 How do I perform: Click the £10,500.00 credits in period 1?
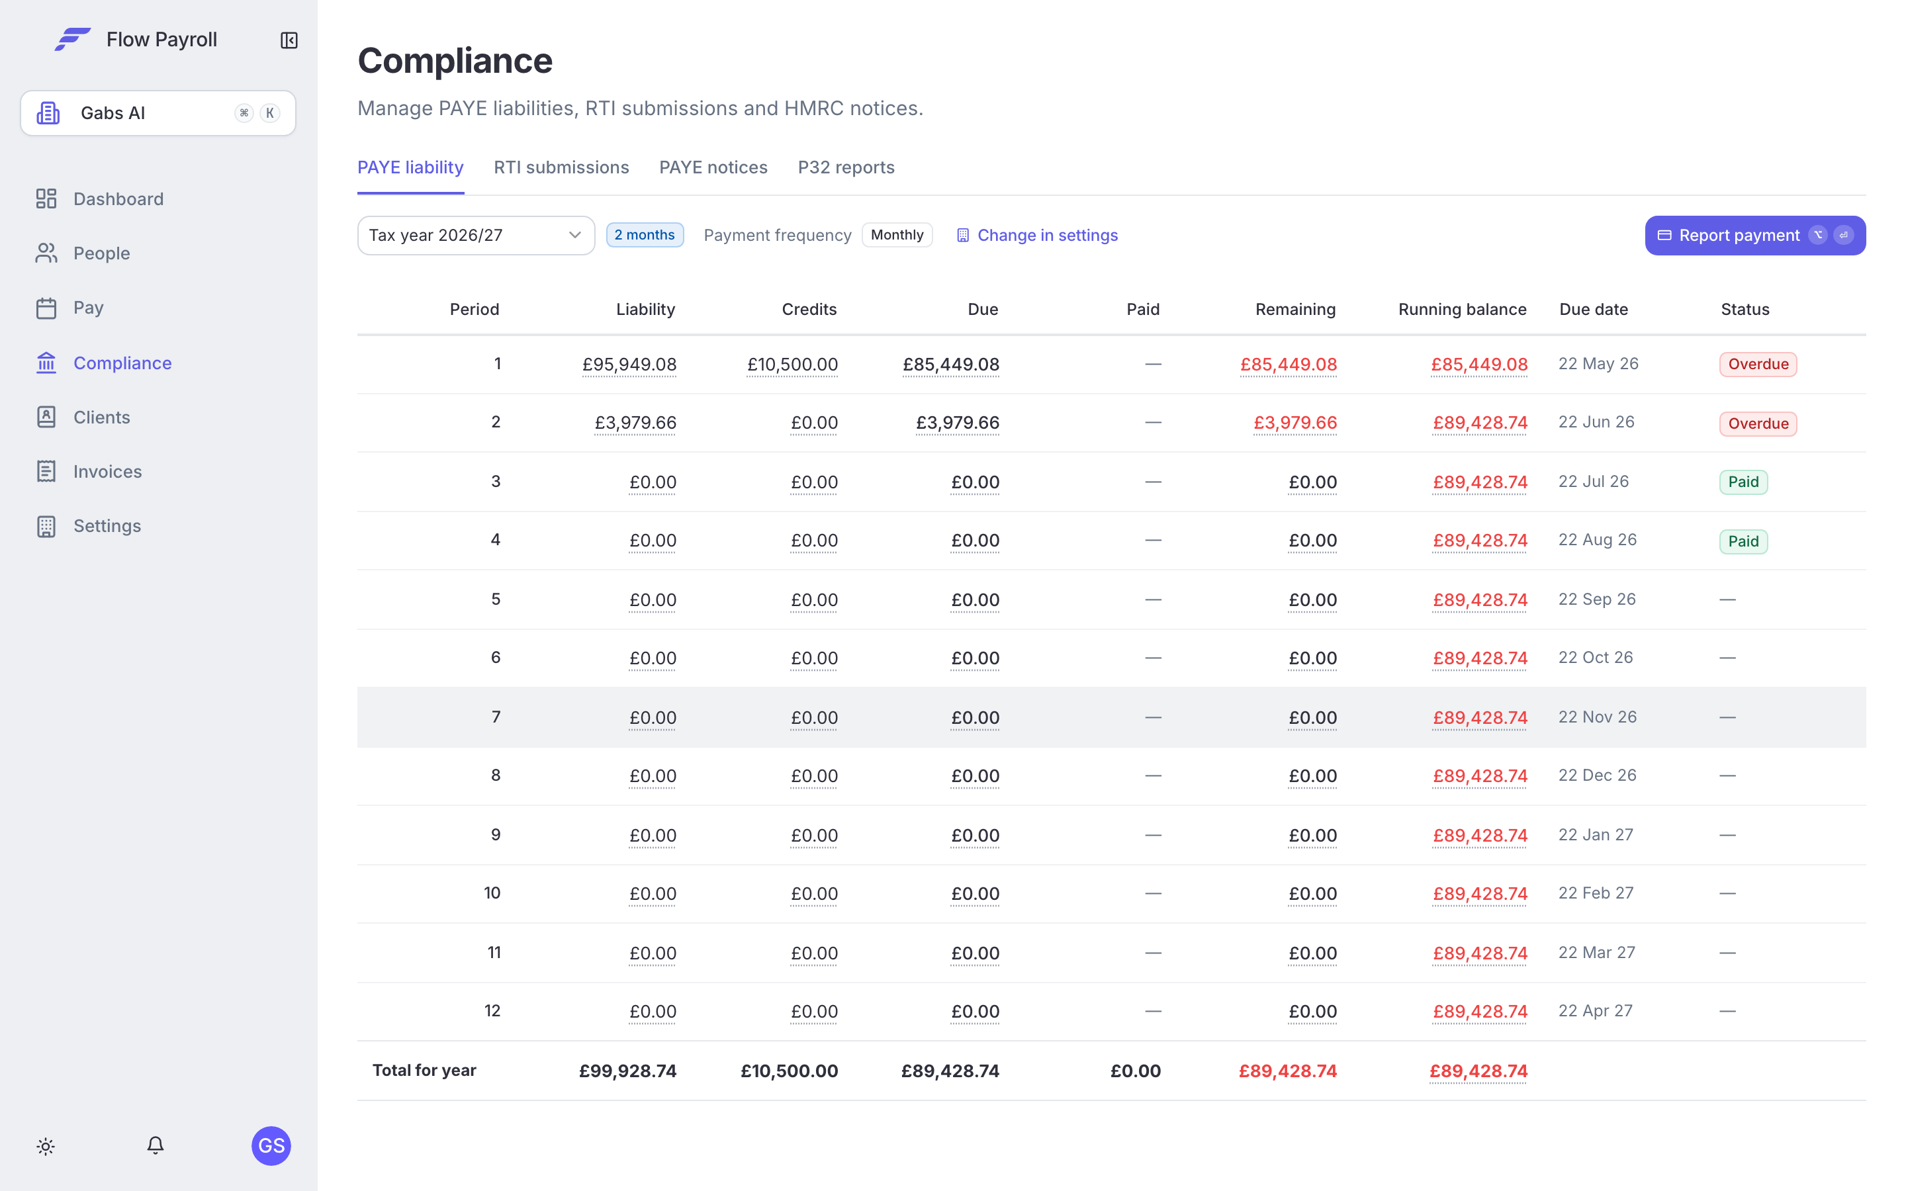tap(792, 365)
